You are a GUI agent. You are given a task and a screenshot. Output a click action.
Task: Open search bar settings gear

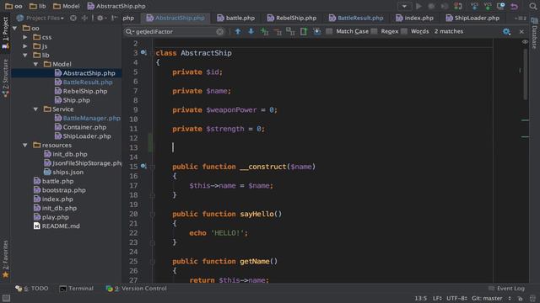click(506, 32)
